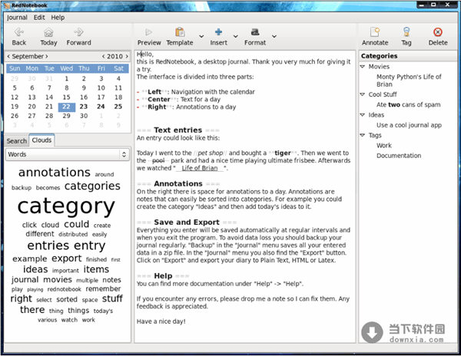Open the Insert dropdown arrow

[236, 36]
